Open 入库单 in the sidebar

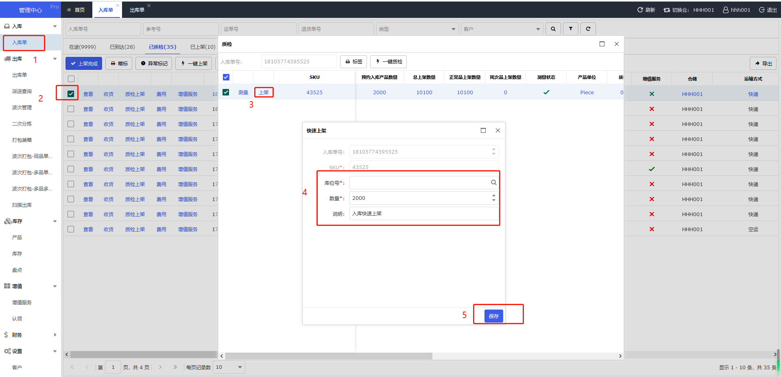(x=20, y=43)
